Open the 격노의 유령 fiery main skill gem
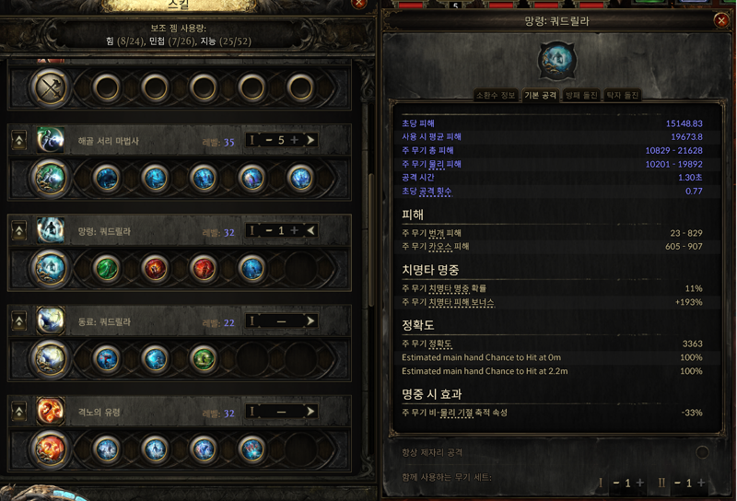 [50, 449]
